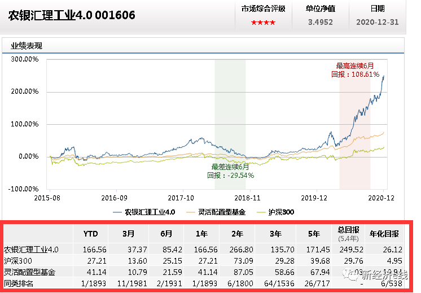Image resolution: width=421 pixels, height=293 pixels.
Task: Click the 农银汇理工业4.0 legend label
Action: point(150,212)
